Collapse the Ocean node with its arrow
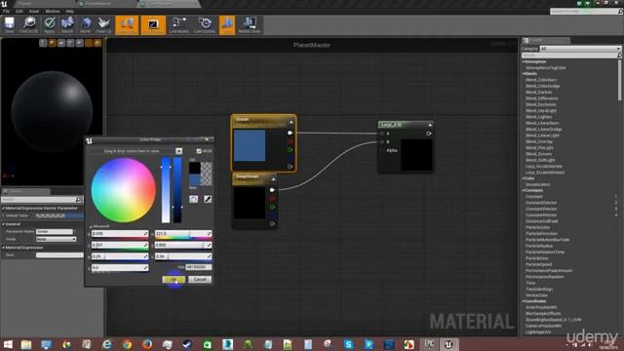The height and width of the screenshot is (351, 624). [292, 122]
